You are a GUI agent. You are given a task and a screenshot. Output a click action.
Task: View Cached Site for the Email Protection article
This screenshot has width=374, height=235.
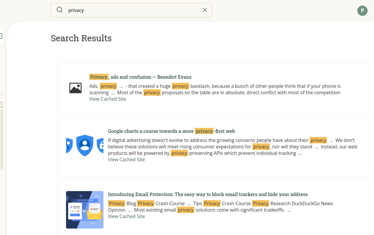tap(127, 216)
